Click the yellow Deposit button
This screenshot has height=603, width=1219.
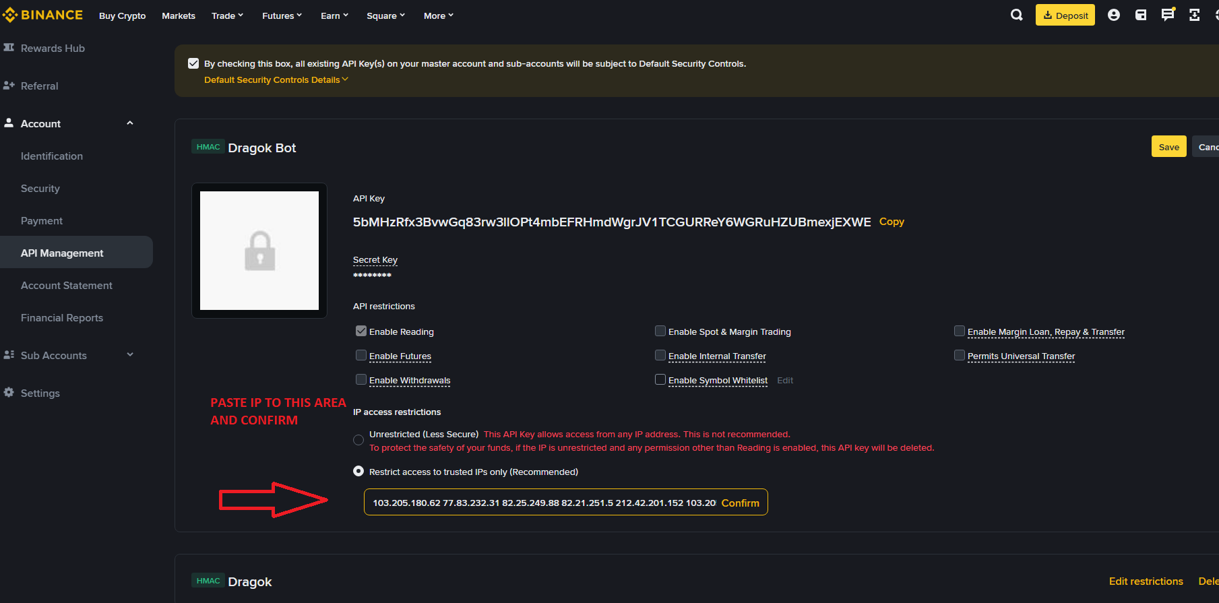pos(1065,15)
